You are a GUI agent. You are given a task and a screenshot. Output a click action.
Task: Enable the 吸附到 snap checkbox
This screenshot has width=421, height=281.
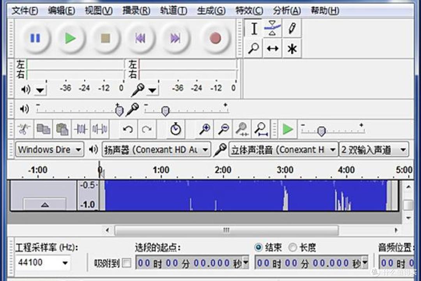tap(126, 263)
